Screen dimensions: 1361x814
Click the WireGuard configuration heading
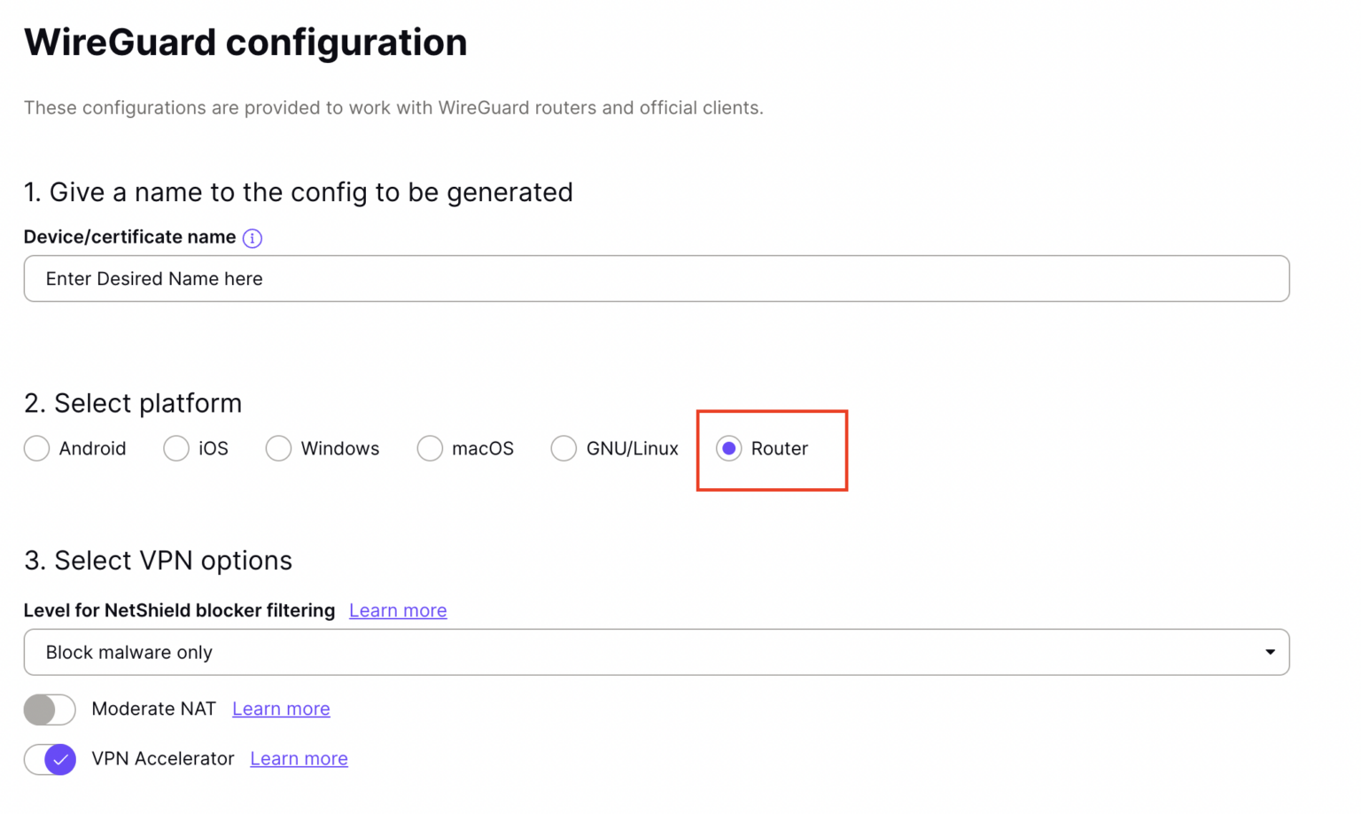(245, 42)
